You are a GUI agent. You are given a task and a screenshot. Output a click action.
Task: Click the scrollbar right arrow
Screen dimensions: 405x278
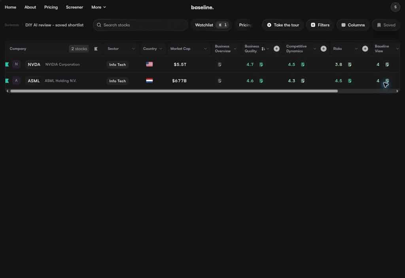tap(397, 91)
